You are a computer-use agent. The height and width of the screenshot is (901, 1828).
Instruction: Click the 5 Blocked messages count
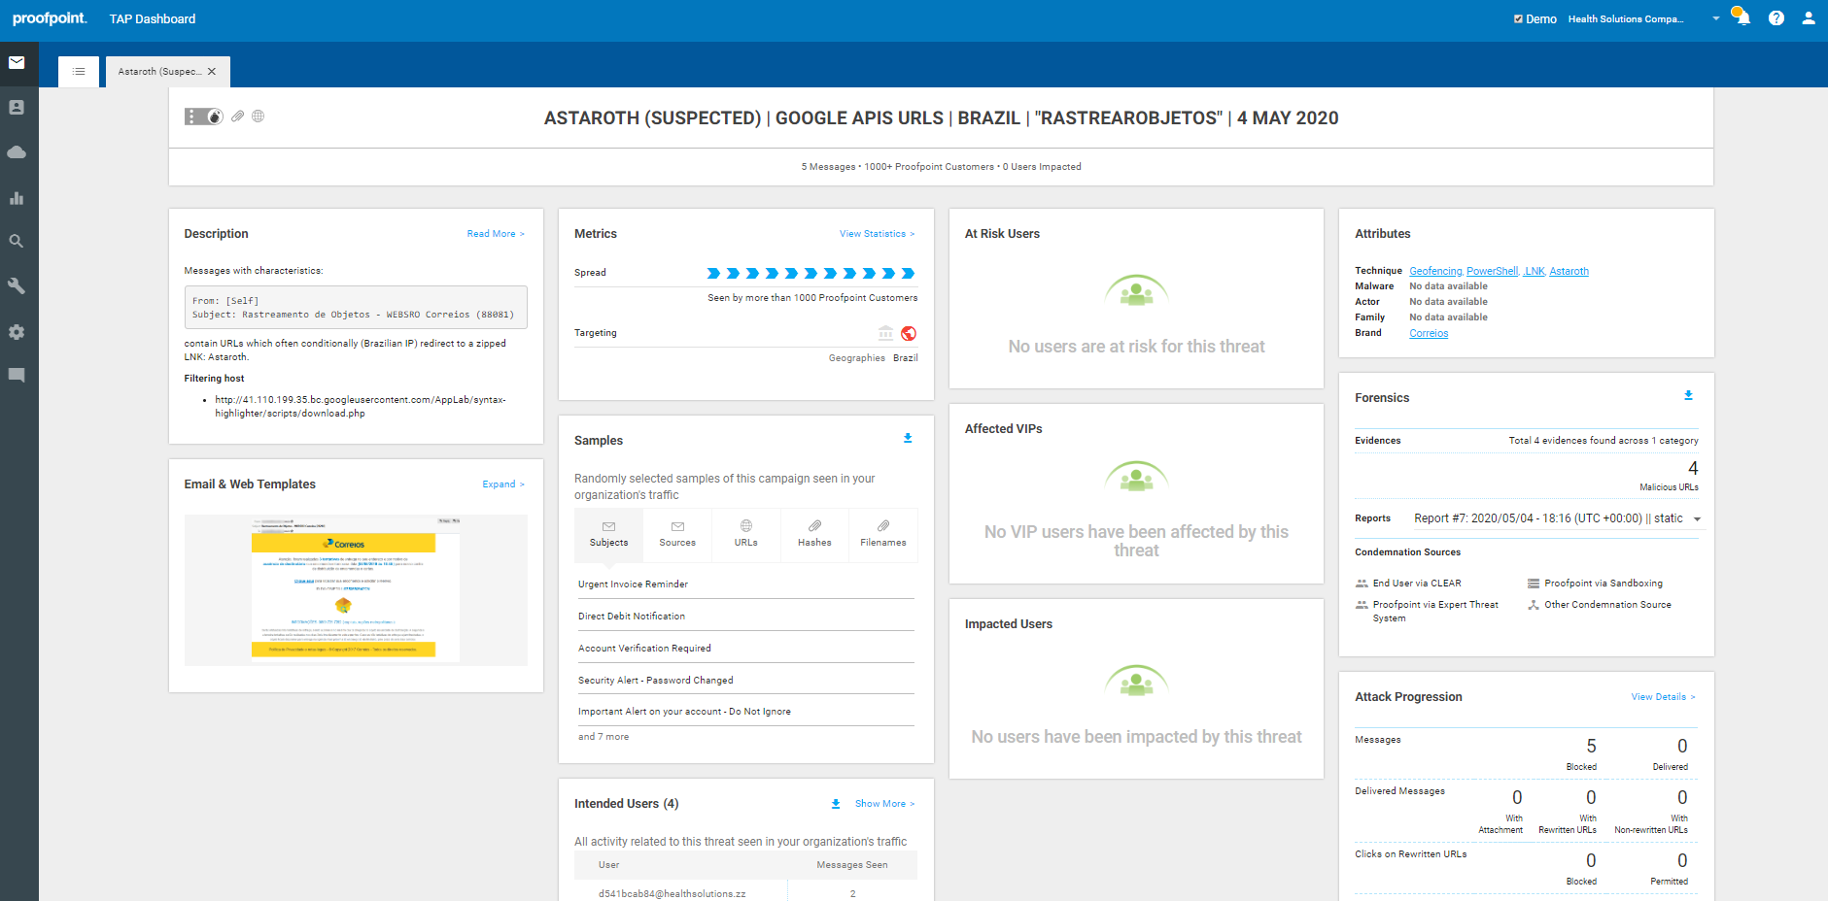point(1591,747)
